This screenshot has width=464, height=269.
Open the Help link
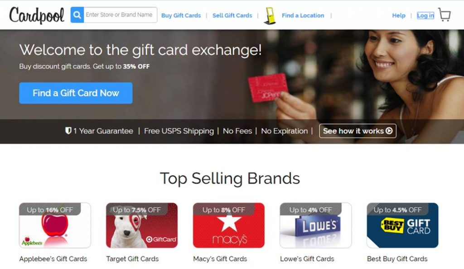tap(399, 16)
